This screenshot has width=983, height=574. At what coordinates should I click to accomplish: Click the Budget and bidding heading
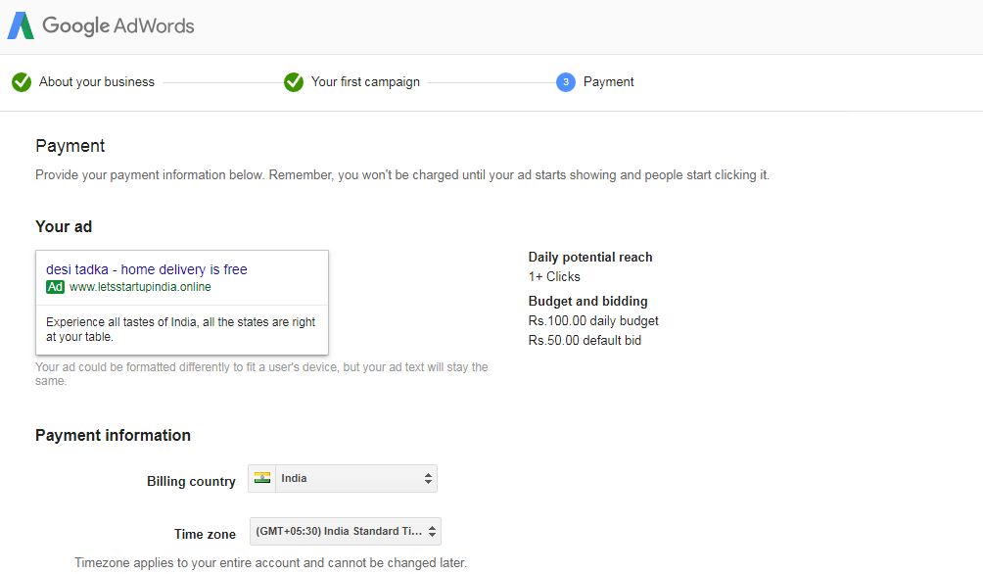[x=588, y=301]
